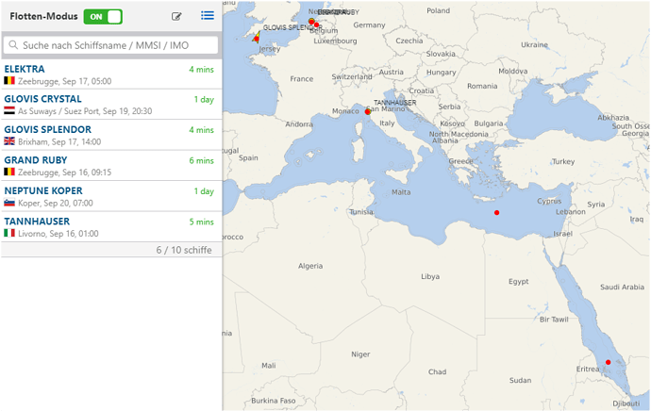Click the ship name search field
The width and height of the screenshot is (651, 411).
[x=110, y=45]
